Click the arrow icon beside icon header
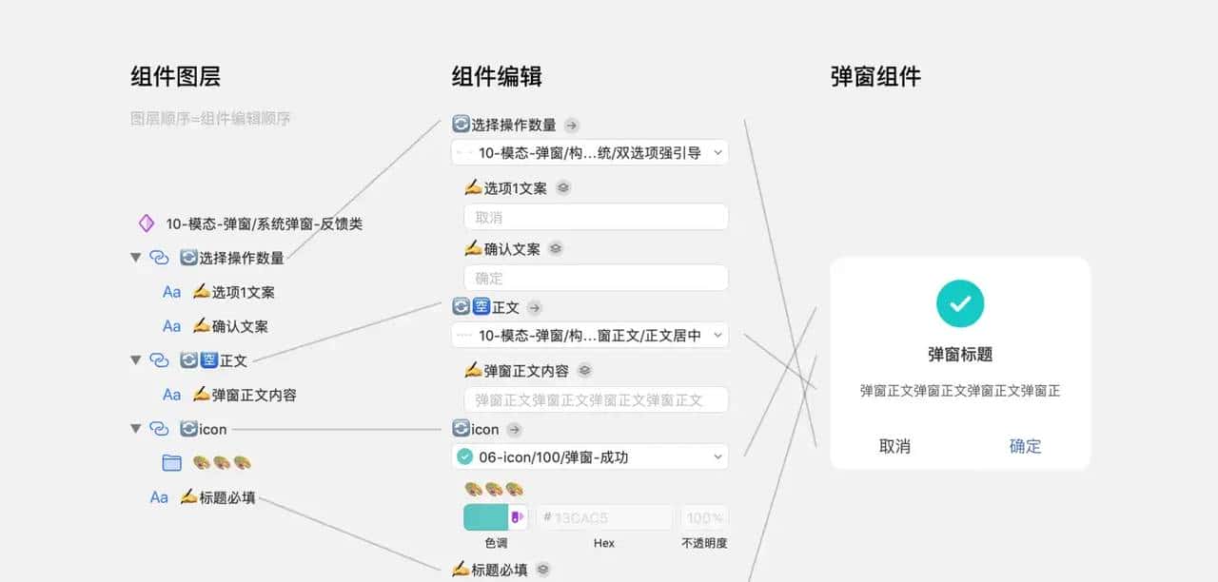The height and width of the screenshot is (582, 1218). tap(515, 430)
